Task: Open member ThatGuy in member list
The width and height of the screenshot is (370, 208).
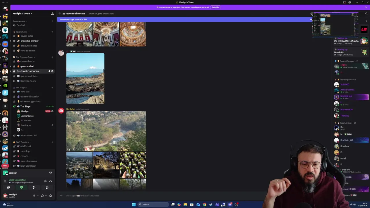Action: 351,116
